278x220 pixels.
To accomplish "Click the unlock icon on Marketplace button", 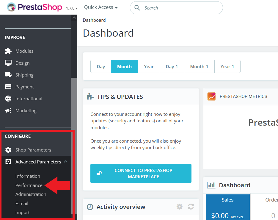I will pyautogui.click(x=99, y=173).
